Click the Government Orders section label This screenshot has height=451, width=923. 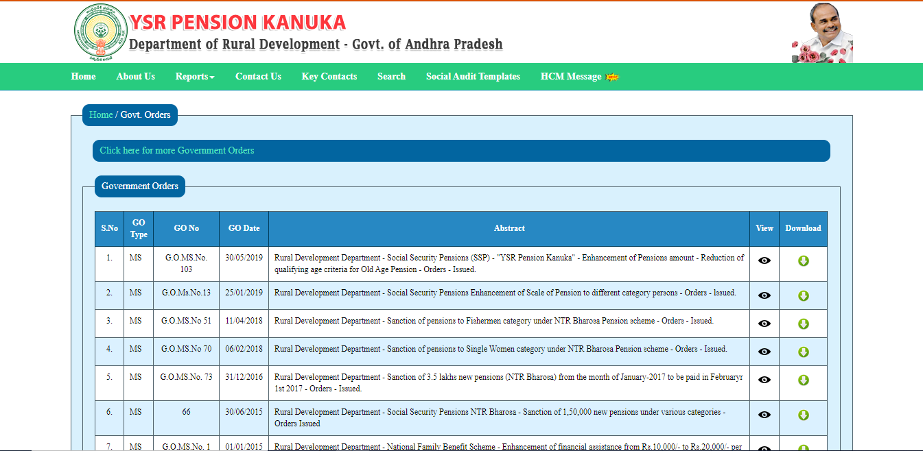[140, 186]
